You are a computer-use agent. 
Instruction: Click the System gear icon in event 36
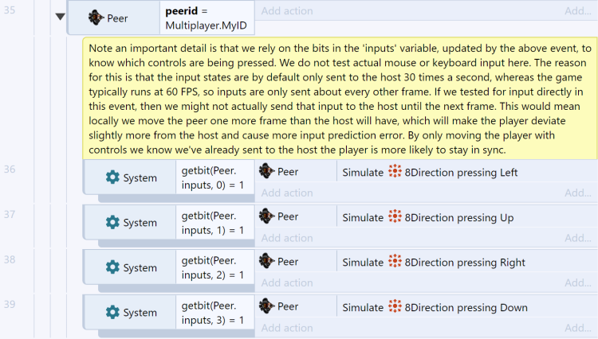point(112,177)
